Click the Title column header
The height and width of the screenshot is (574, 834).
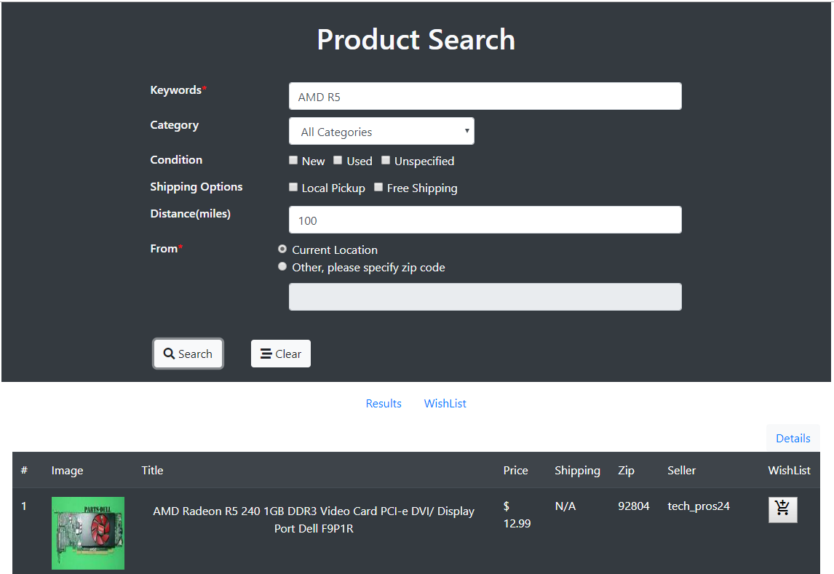[x=152, y=471]
